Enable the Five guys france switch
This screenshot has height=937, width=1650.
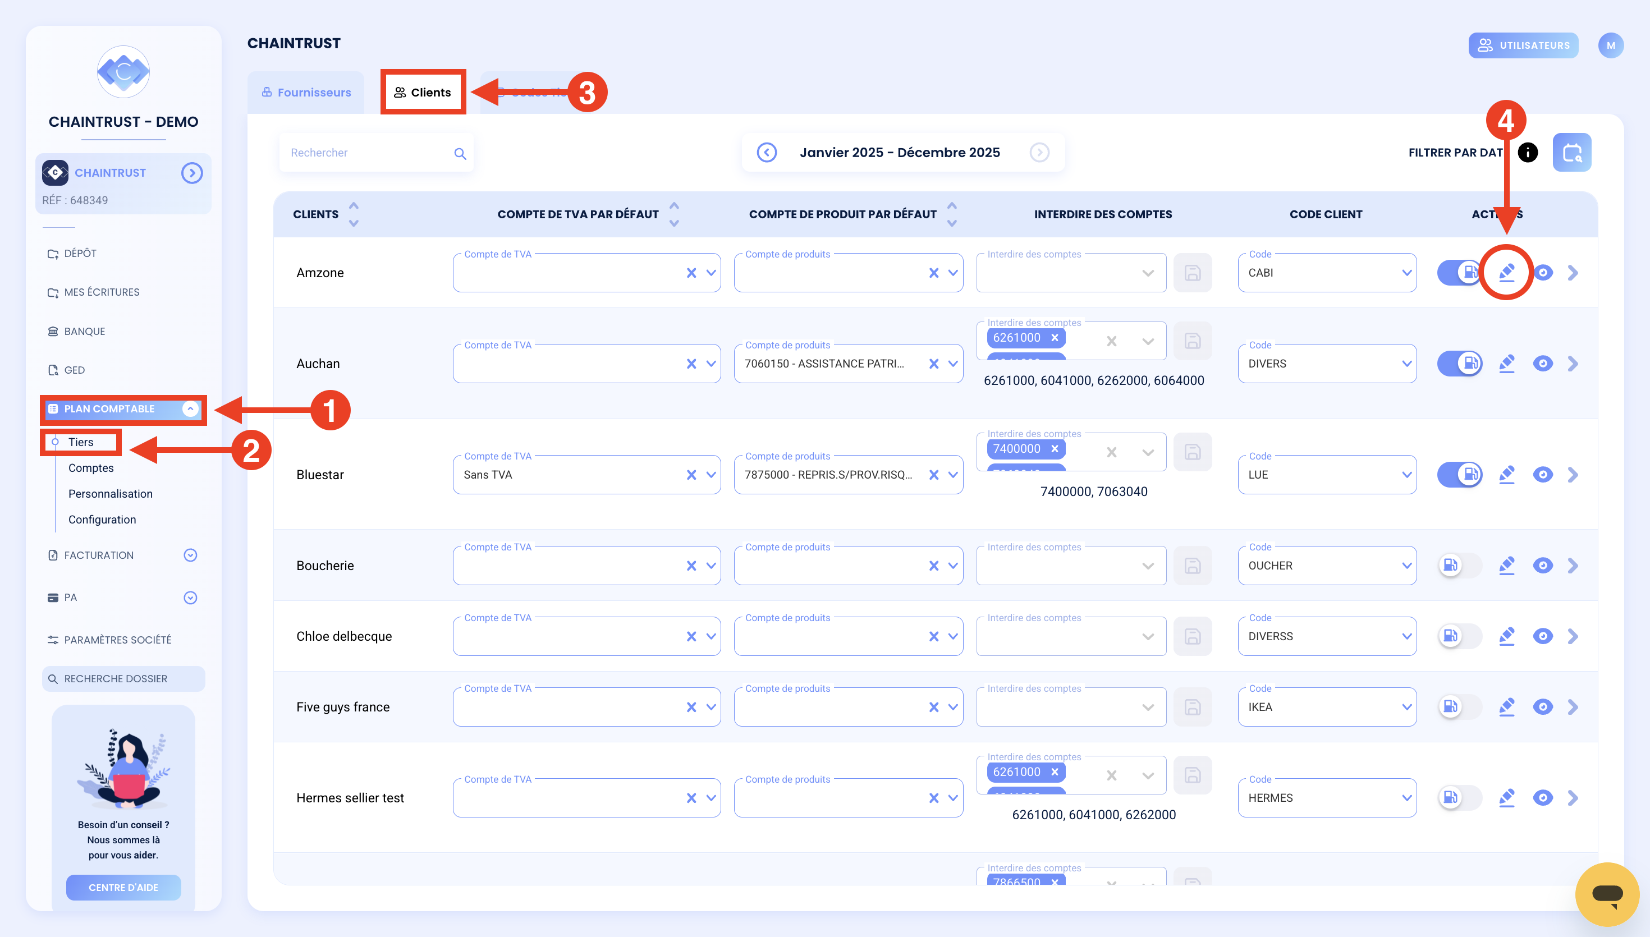1460,708
